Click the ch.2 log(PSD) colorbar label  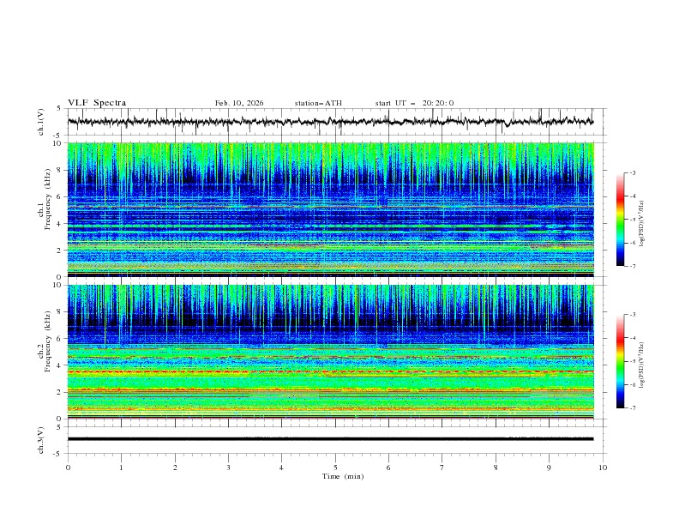[x=642, y=365]
